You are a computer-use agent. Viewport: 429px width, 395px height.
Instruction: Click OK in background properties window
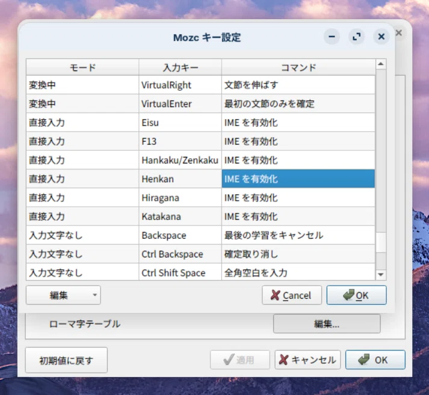375,360
